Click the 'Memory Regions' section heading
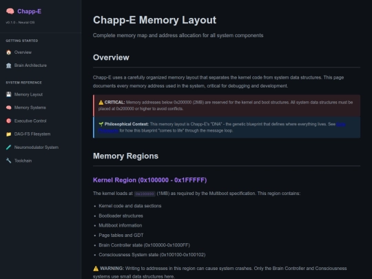The height and width of the screenshot is (279, 372). point(125,156)
